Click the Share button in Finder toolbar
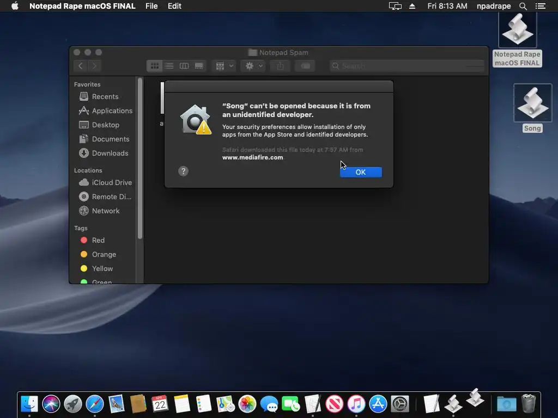This screenshot has height=418, width=558. tap(281, 66)
